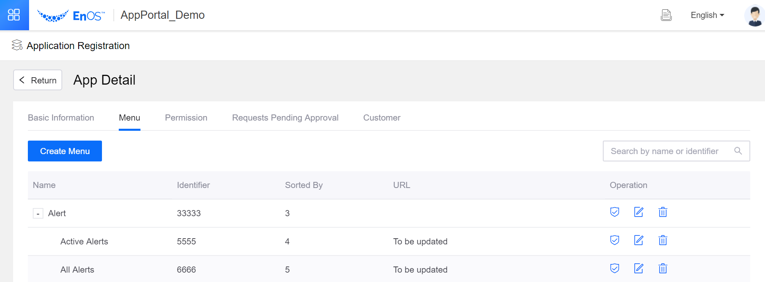Delete the Alert menu entry
The height and width of the screenshot is (282, 765).
click(663, 212)
